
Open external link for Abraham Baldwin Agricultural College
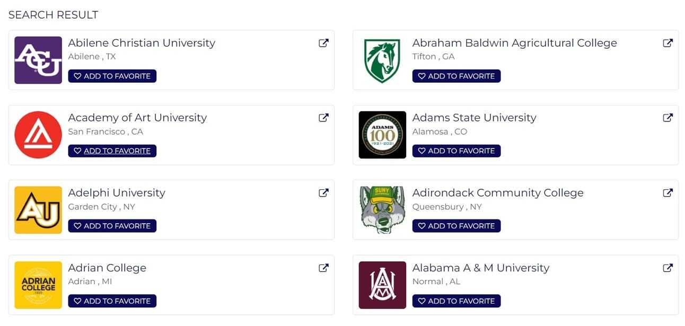point(668,43)
